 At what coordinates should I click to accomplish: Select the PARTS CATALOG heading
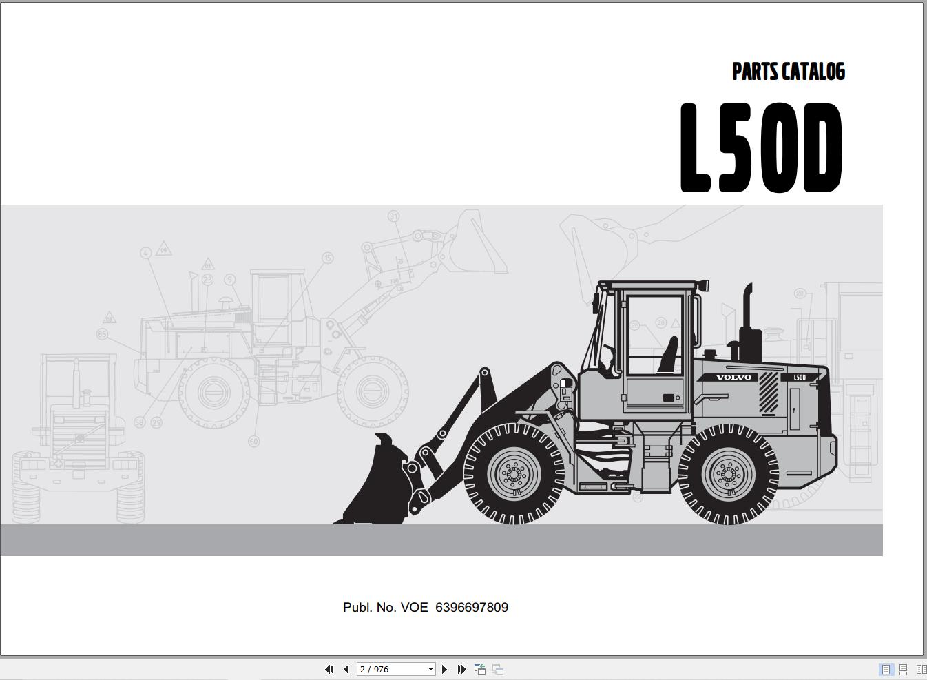(789, 71)
